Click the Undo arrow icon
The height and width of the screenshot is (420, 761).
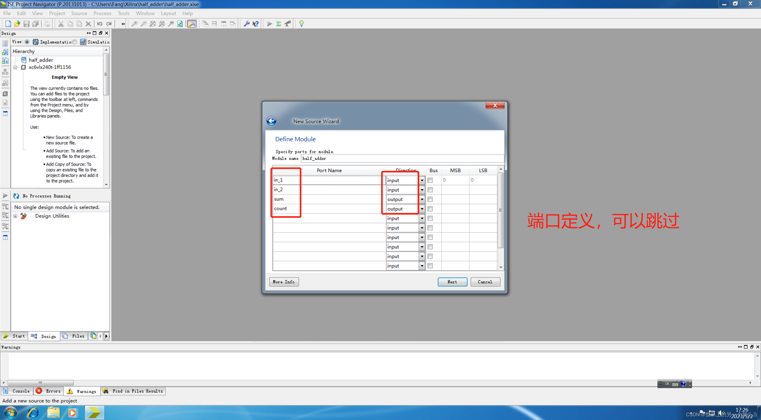coord(100,24)
